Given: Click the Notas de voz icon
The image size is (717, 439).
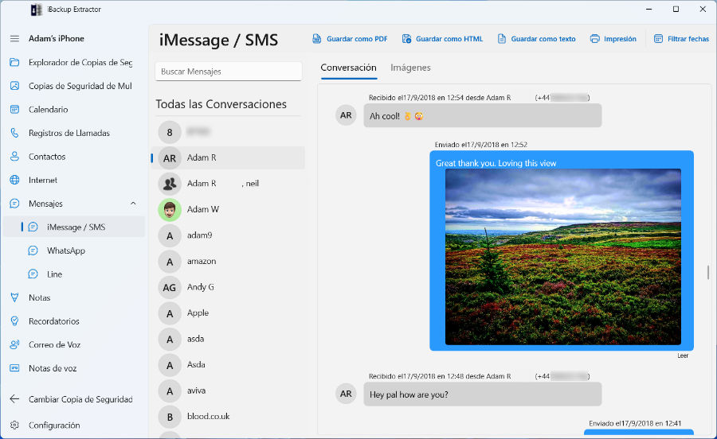Looking at the screenshot, I should pyautogui.click(x=14, y=367).
